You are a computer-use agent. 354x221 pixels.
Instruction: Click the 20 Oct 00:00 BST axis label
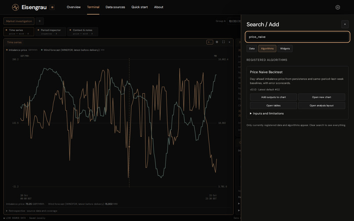[x=26, y=197]
